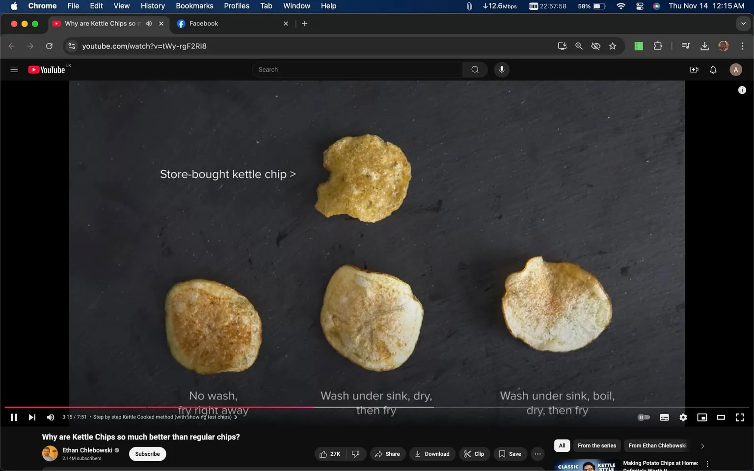
Task: Switch to the Facebook tab
Action: [216, 23]
